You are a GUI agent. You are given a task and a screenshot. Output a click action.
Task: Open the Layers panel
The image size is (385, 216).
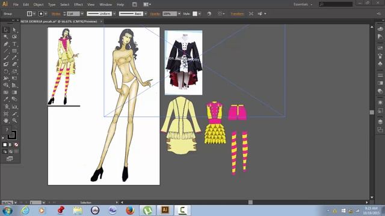[380, 122]
